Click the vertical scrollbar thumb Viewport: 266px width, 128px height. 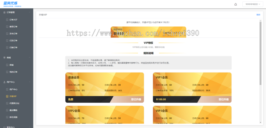tap(260, 53)
